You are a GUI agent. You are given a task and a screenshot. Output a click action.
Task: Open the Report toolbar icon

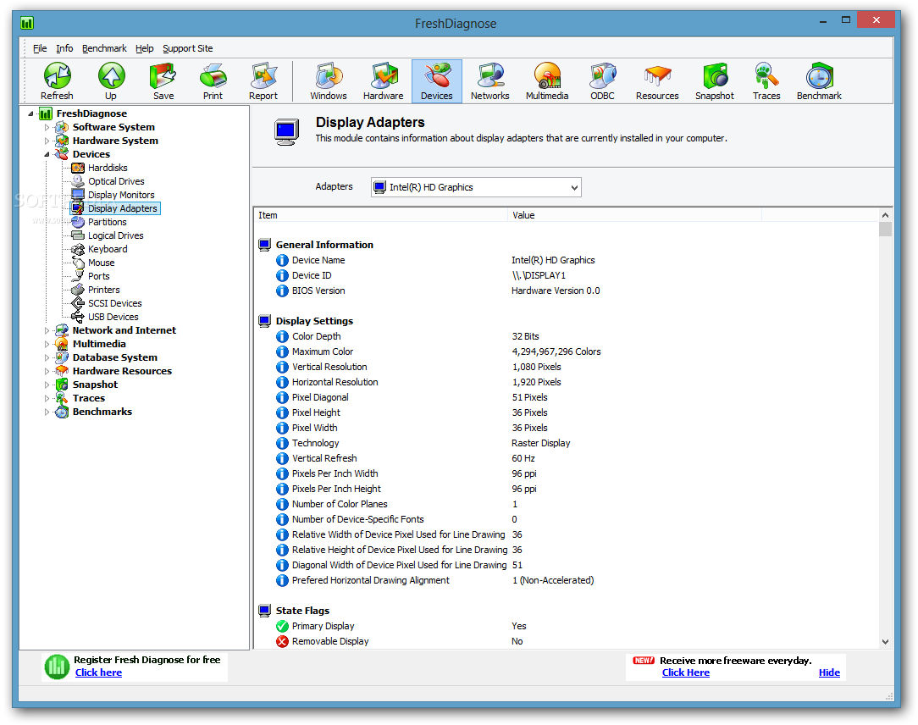click(263, 81)
